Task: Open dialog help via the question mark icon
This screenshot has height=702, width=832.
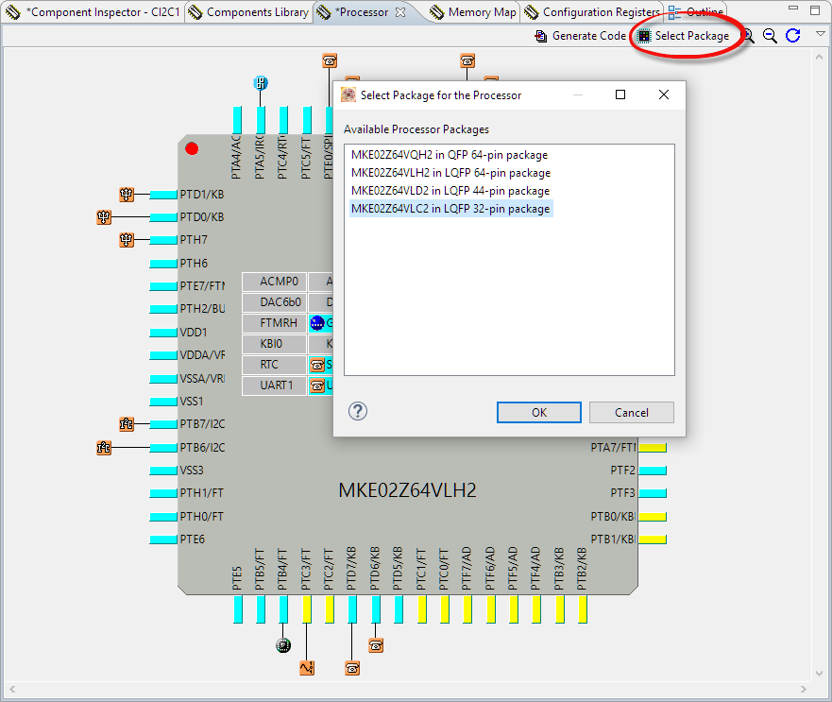Action: coord(357,412)
